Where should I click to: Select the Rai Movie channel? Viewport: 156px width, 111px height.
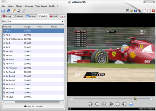pyautogui.click(x=33, y=59)
